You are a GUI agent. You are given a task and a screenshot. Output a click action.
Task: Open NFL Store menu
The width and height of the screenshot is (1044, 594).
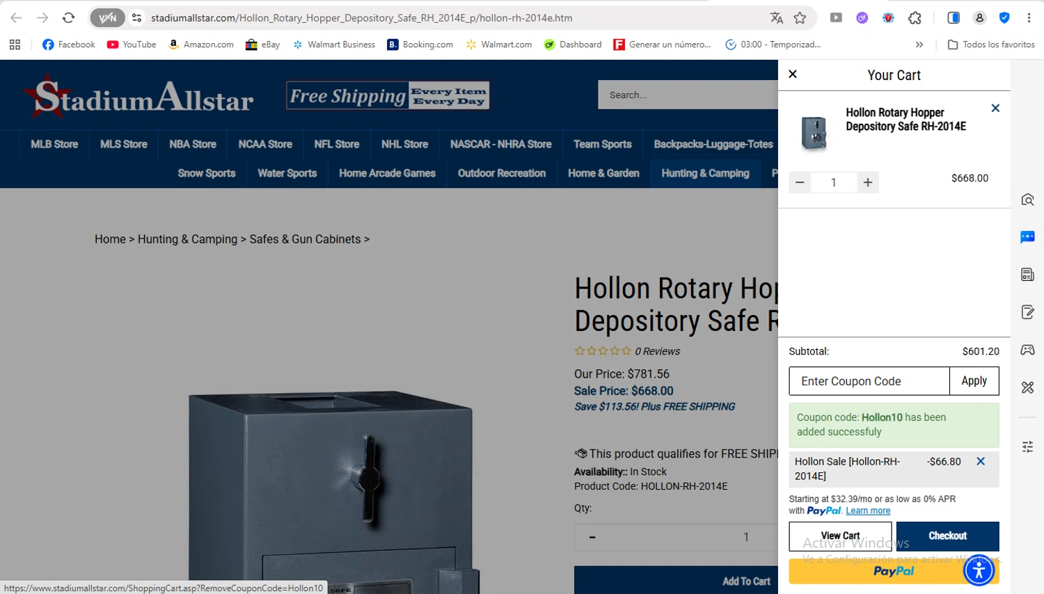pyautogui.click(x=337, y=144)
